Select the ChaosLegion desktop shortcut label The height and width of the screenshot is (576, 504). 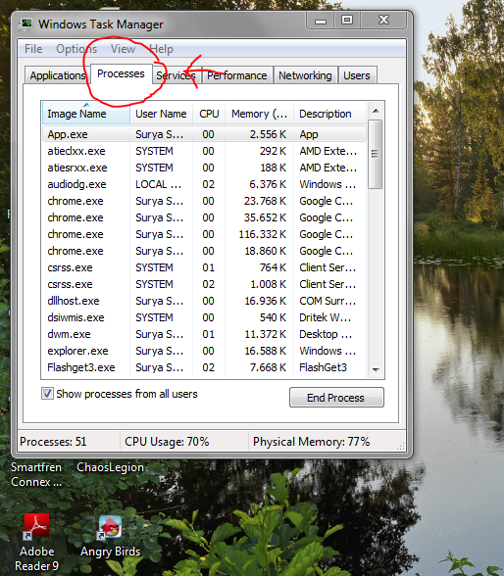click(110, 467)
